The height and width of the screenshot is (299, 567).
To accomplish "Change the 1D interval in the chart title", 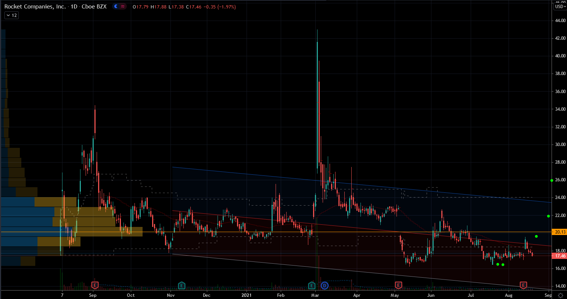I will (x=74, y=7).
